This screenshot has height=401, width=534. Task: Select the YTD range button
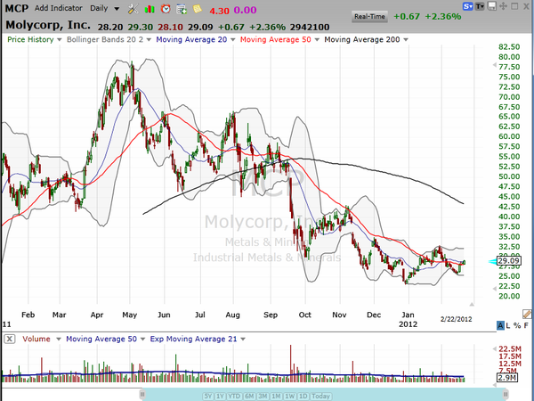click(x=234, y=397)
